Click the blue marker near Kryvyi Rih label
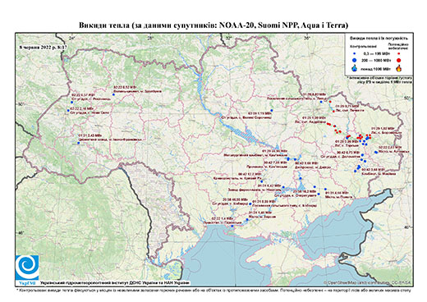Image resolution: width=427 pixels, height=302 pixels. point(262,181)
